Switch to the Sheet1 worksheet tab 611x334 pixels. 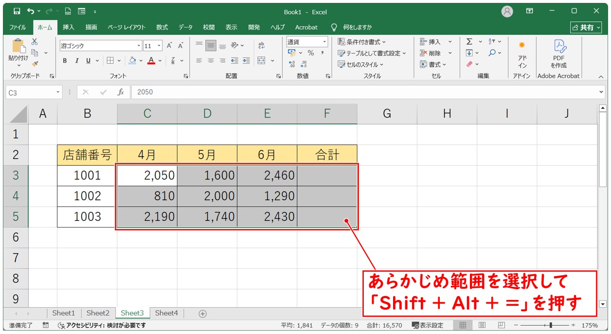pyautogui.click(x=64, y=314)
